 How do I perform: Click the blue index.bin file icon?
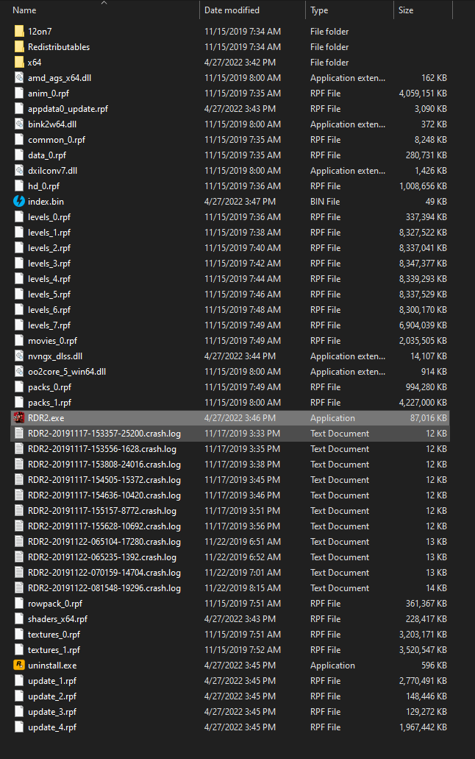point(19,202)
